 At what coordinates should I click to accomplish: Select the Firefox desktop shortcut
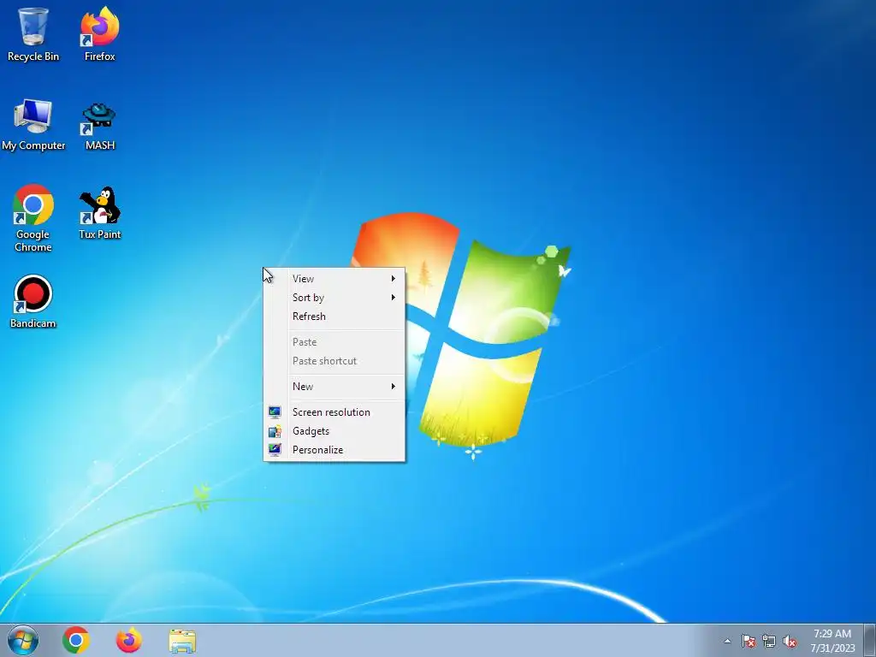pyautogui.click(x=99, y=34)
